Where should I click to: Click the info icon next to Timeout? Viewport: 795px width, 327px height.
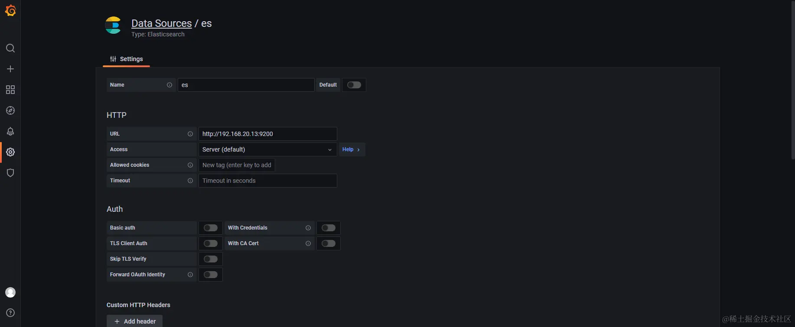click(190, 181)
